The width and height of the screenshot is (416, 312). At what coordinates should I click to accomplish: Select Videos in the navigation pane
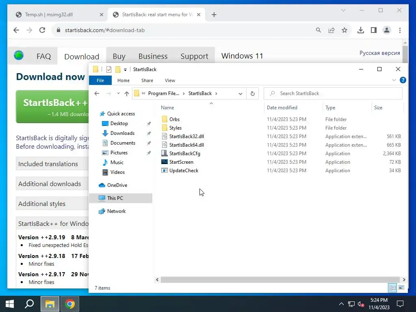[x=117, y=172]
